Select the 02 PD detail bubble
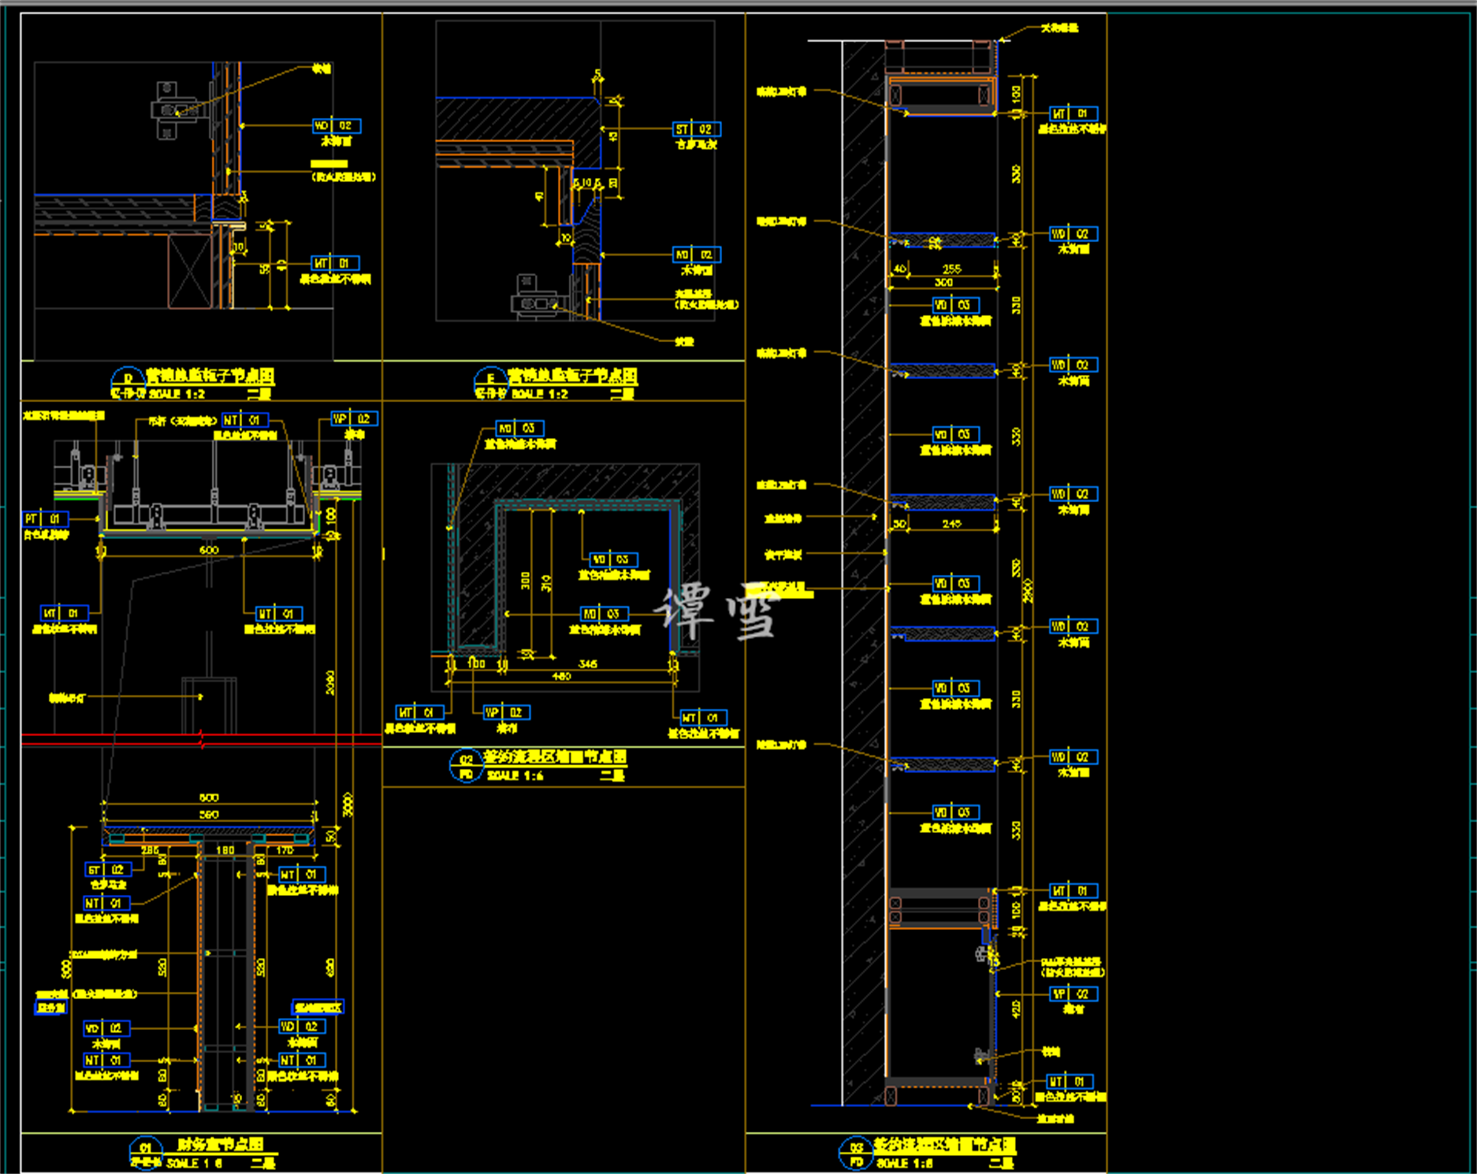The image size is (1477, 1174). click(467, 767)
